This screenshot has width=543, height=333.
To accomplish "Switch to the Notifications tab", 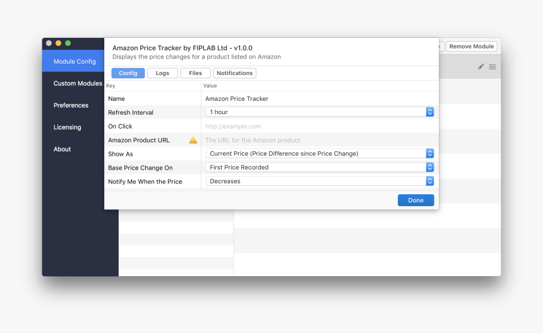I will (235, 73).
